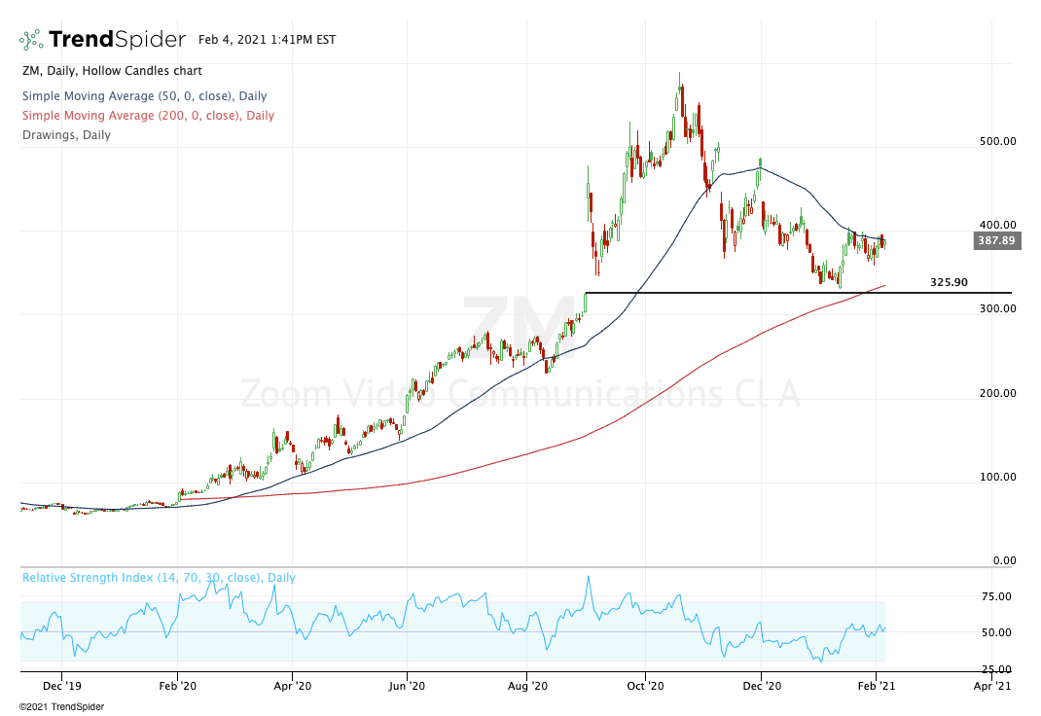Click the black horizontal support line drawing
The height and width of the screenshot is (716, 1041).
click(798, 293)
